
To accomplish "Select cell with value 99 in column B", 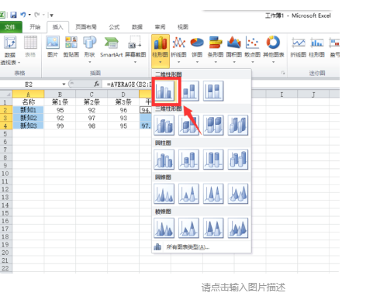I will (x=60, y=126).
